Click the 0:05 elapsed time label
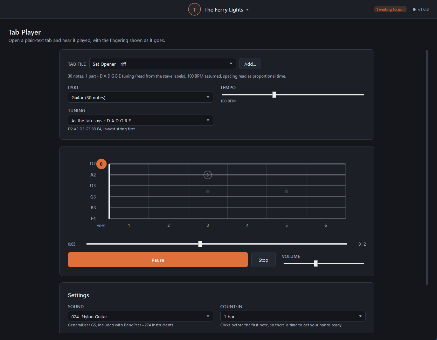This screenshot has height=340, width=437. 72,244
